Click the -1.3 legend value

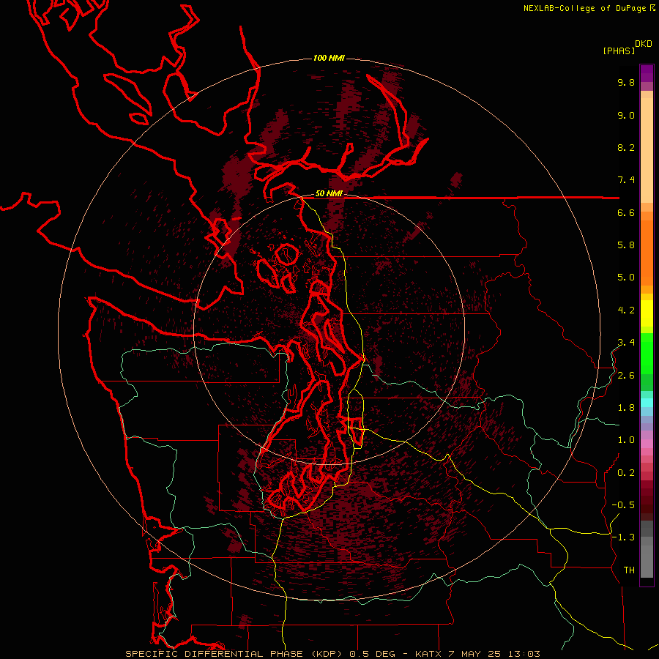(623, 537)
